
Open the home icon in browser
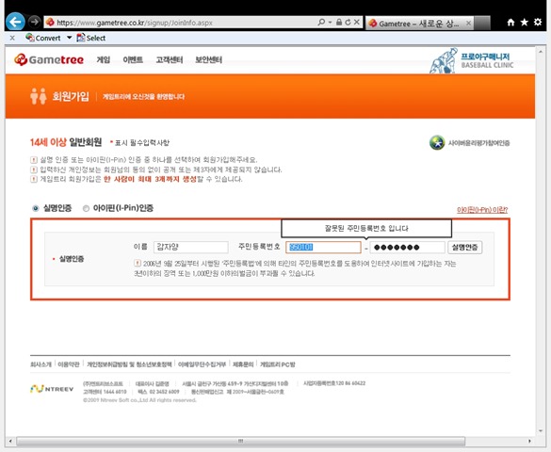pyautogui.click(x=510, y=23)
